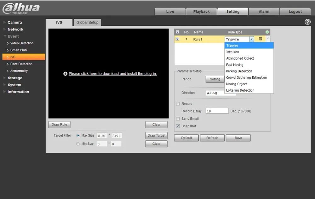Click the Max Size height field
The width and height of the screenshot is (315, 199).
coord(117,136)
